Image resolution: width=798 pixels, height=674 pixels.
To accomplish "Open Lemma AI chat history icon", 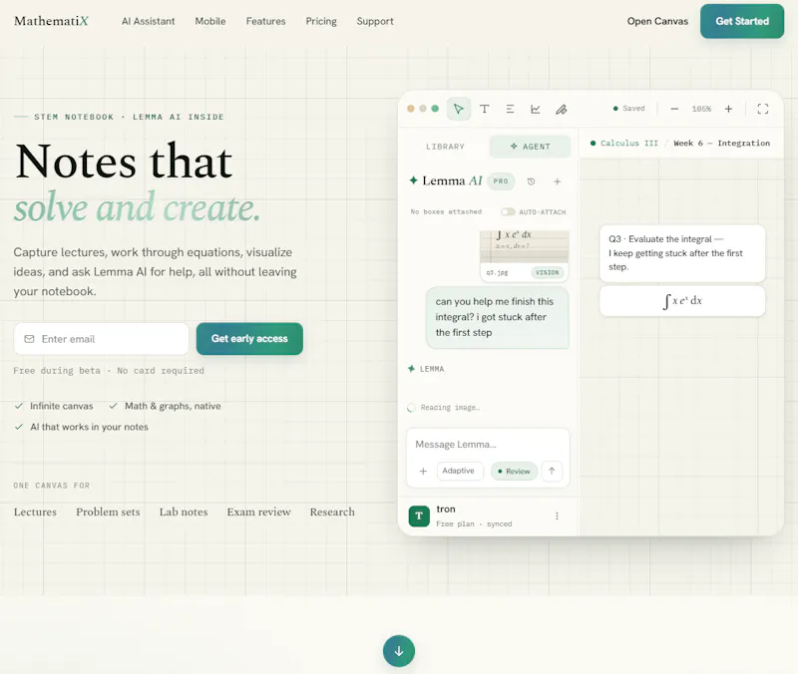I will point(531,181).
